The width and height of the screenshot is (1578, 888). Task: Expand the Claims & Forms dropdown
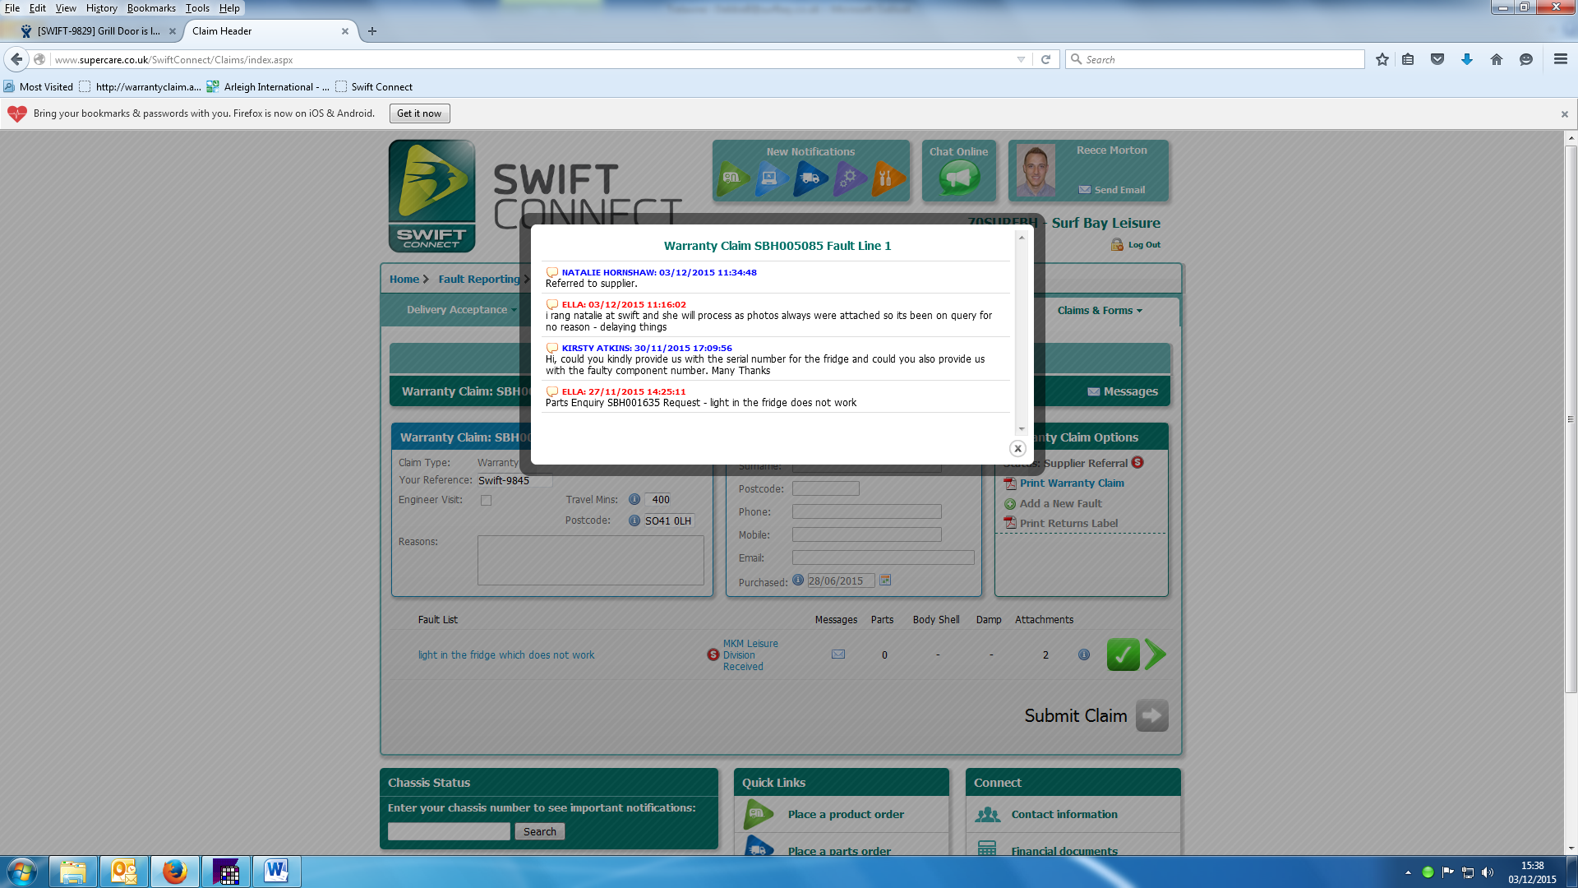click(x=1100, y=310)
